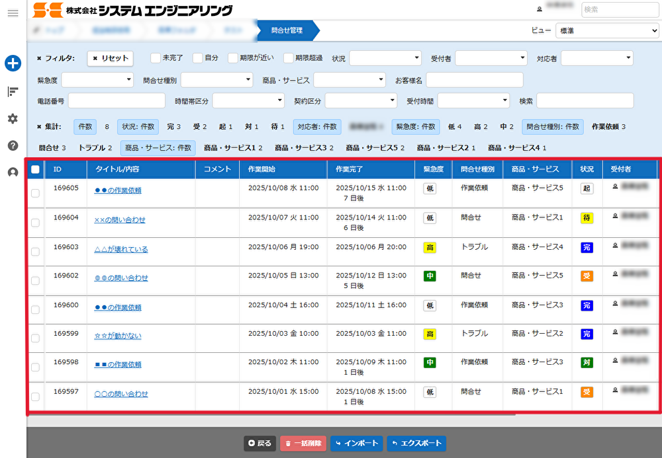Click the green 中 urgency badge for 169602
The image size is (662, 458).
pos(430,276)
